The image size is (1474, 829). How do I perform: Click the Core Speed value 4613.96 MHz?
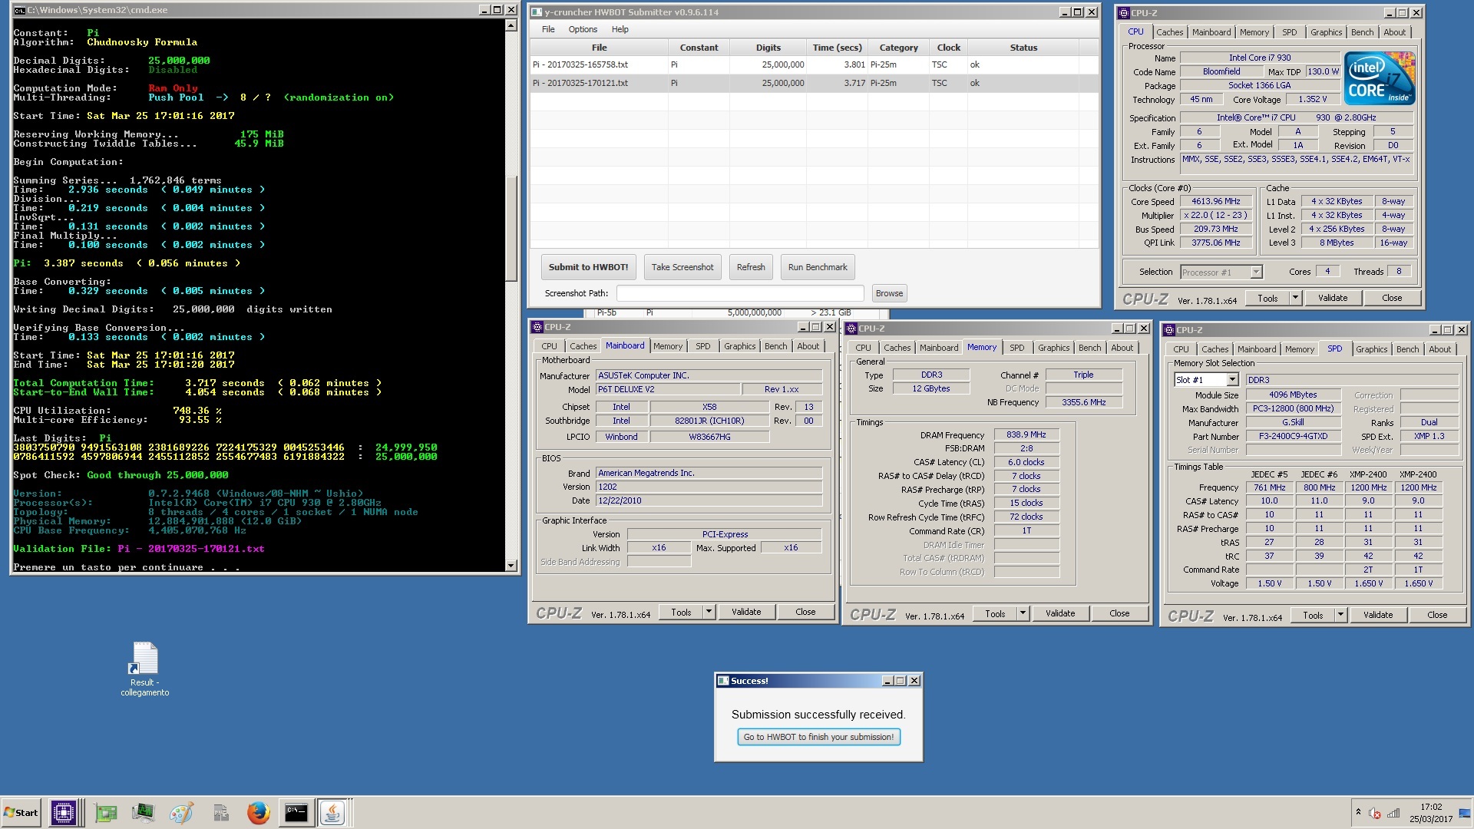coord(1215,202)
